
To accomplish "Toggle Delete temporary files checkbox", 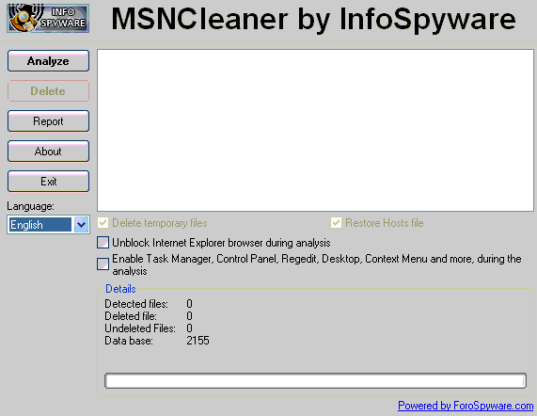I will click(103, 223).
